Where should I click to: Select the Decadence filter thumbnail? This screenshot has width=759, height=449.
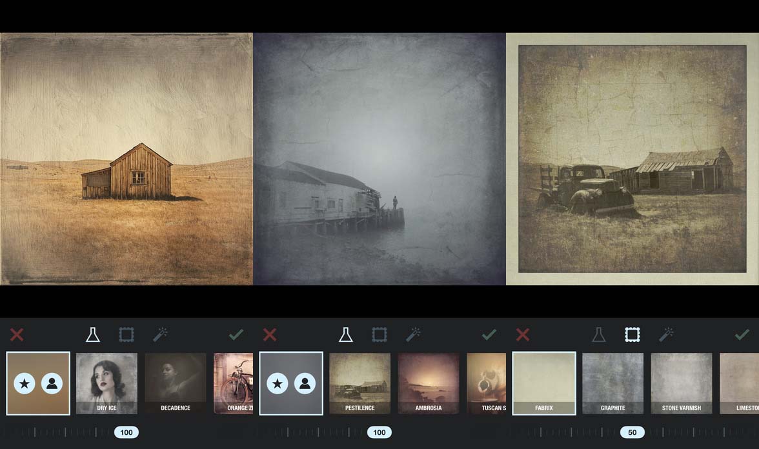coord(176,383)
